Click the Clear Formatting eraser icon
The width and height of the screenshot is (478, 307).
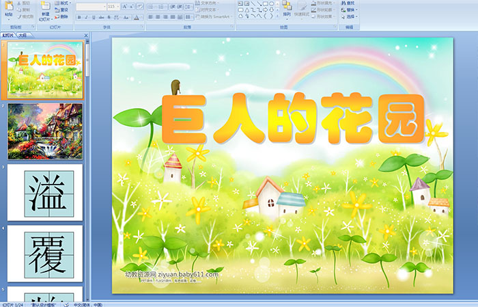(140, 6)
